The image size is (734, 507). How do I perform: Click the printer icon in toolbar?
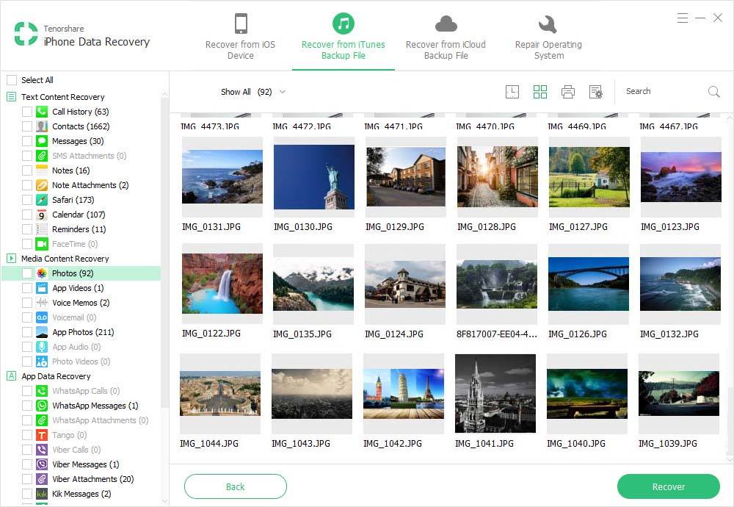pyautogui.click(x=568, y=91)
